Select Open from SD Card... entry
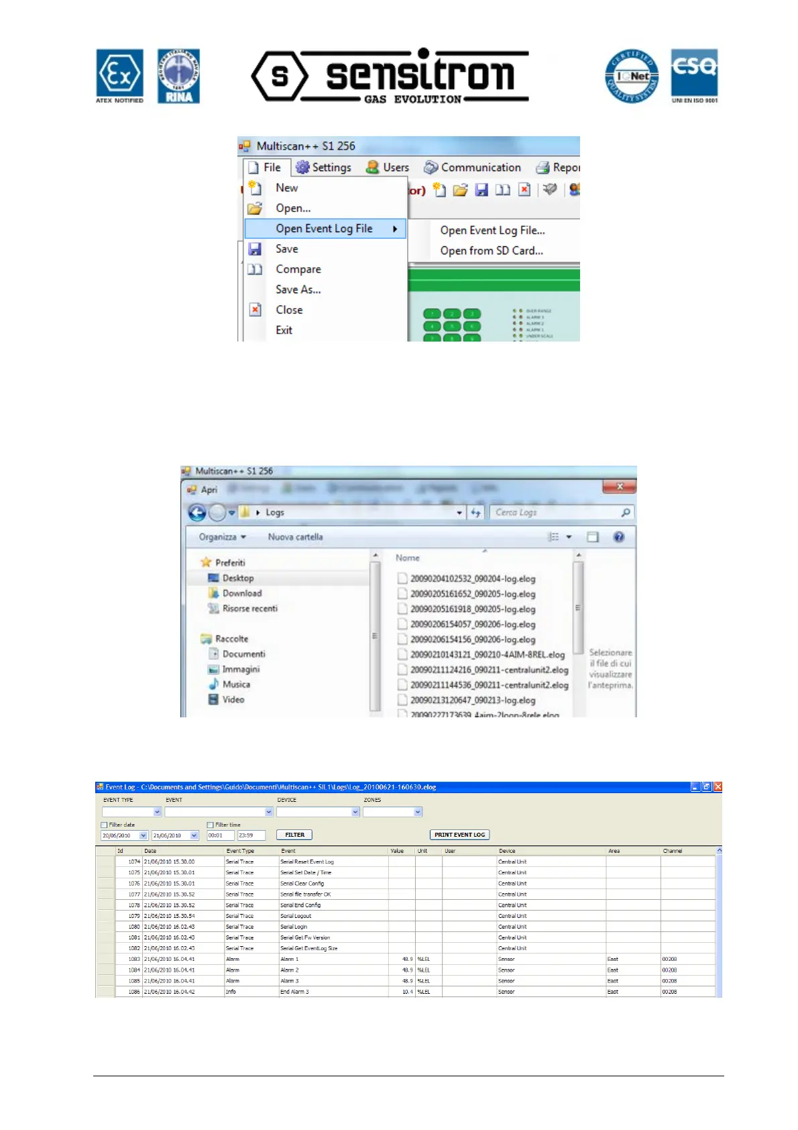Image resolution: width=798 pixels, height=1130 pixels. (492, 250)
